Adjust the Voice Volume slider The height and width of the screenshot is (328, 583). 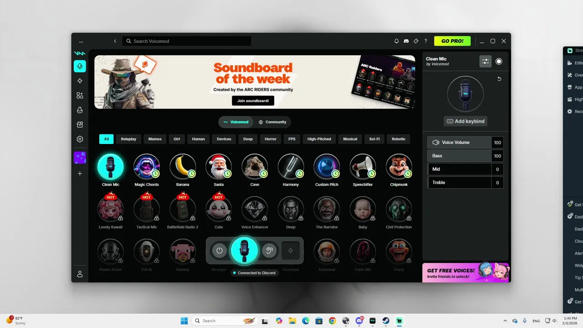point(460,143)
